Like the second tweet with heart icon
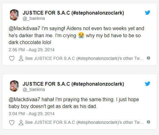This screenshot has width=159, height=135. (12, 122)
